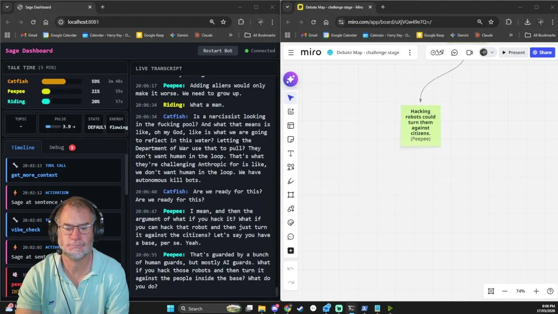558x314 pixels.
Task: Zoom out on the Miro board
Action: tap(505, 291)
